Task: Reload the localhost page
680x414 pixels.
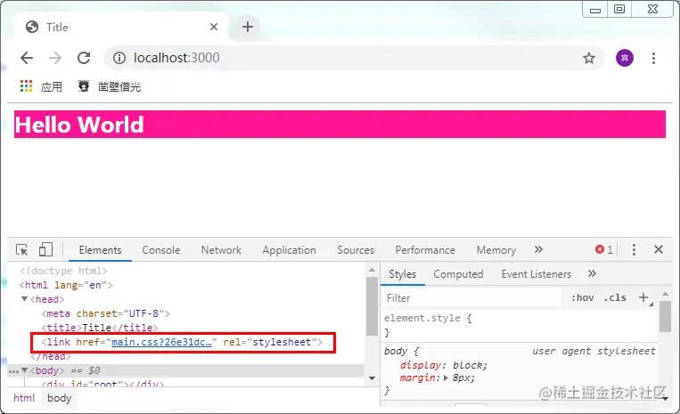Action: point(84,58)
